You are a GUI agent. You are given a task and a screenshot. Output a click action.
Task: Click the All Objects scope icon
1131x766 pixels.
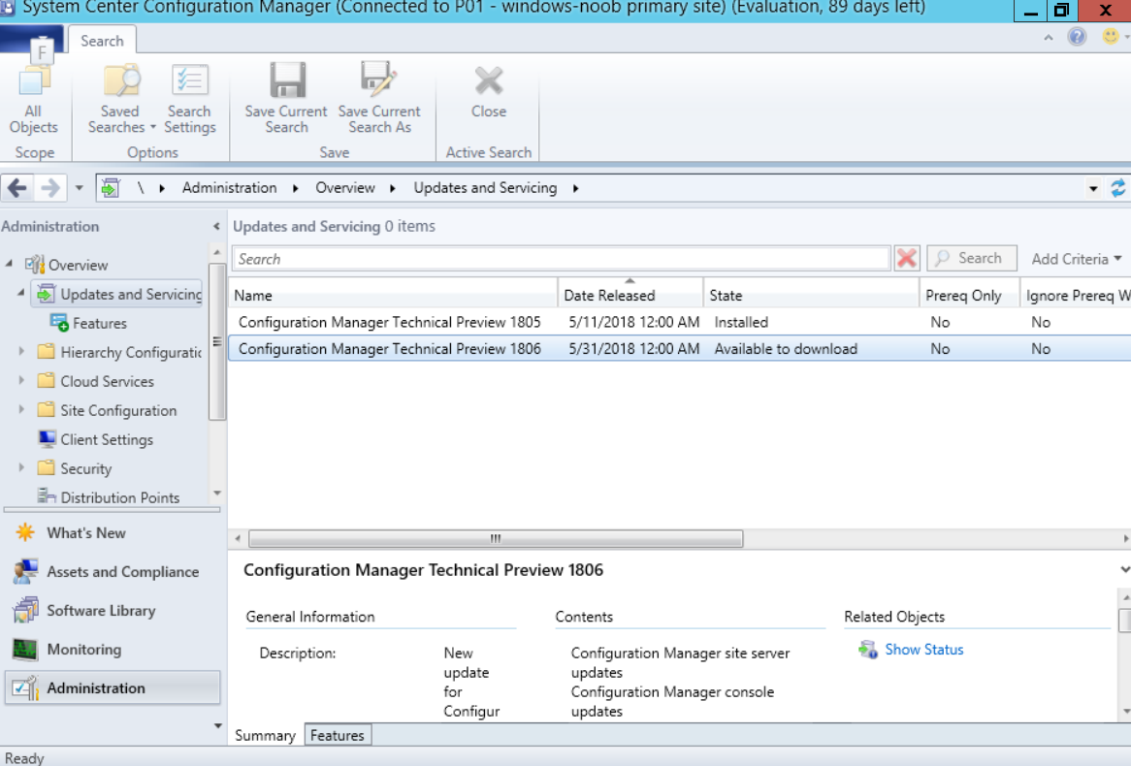(33, 100)
